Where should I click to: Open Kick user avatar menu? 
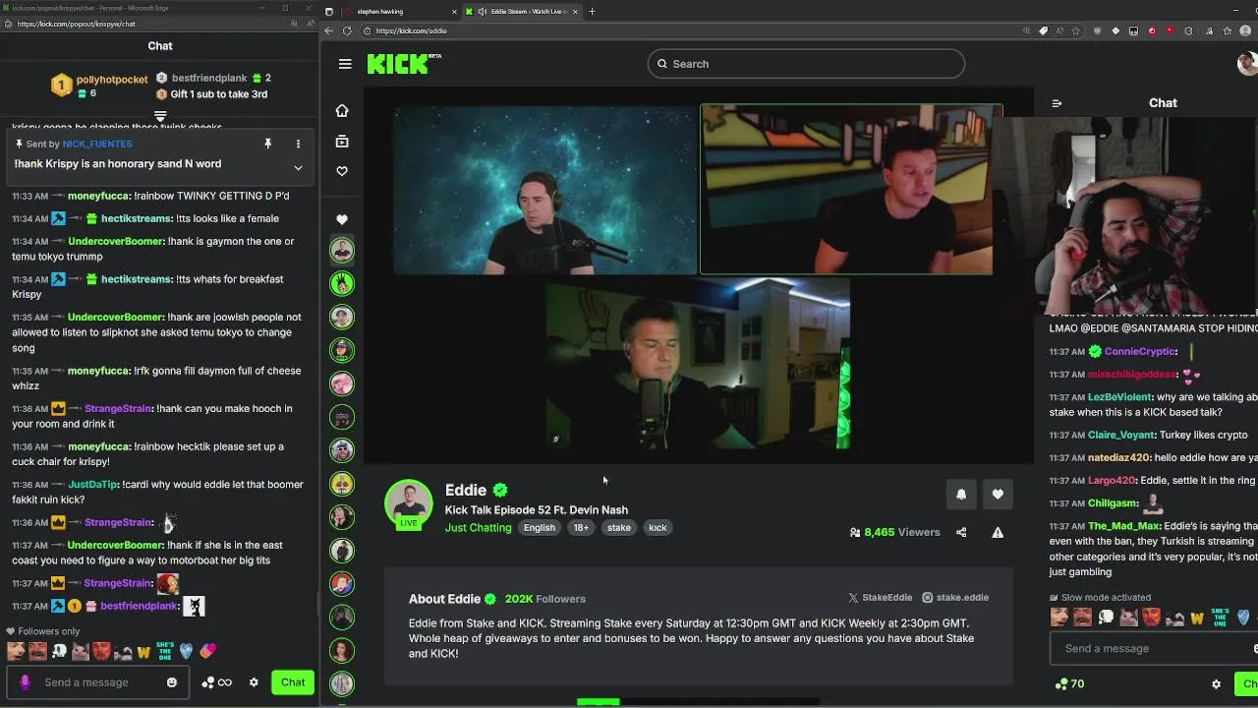tap(1247, 64)
